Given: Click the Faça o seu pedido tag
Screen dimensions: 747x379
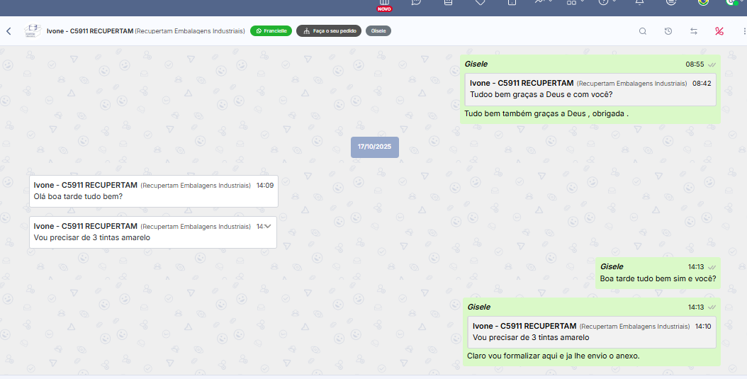Looking at the screenshot, I should click(329, 31).
